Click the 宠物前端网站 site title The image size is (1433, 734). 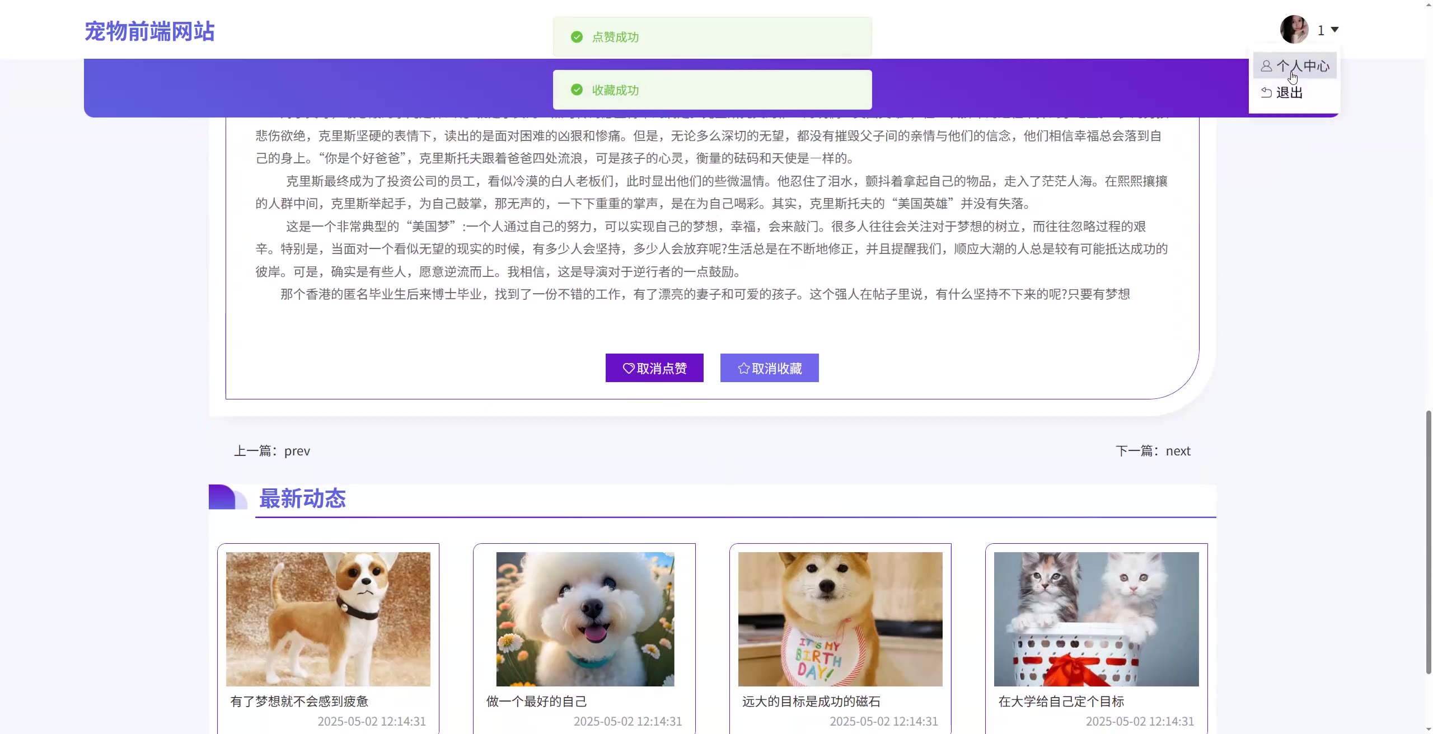(149, 31)
